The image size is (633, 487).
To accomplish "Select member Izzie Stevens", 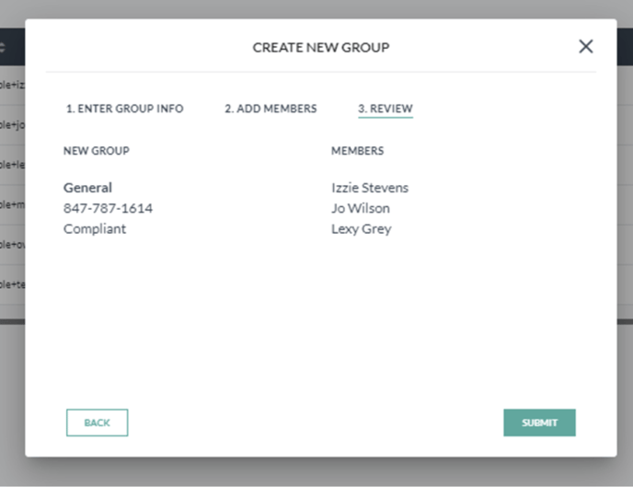I will 369,188.
